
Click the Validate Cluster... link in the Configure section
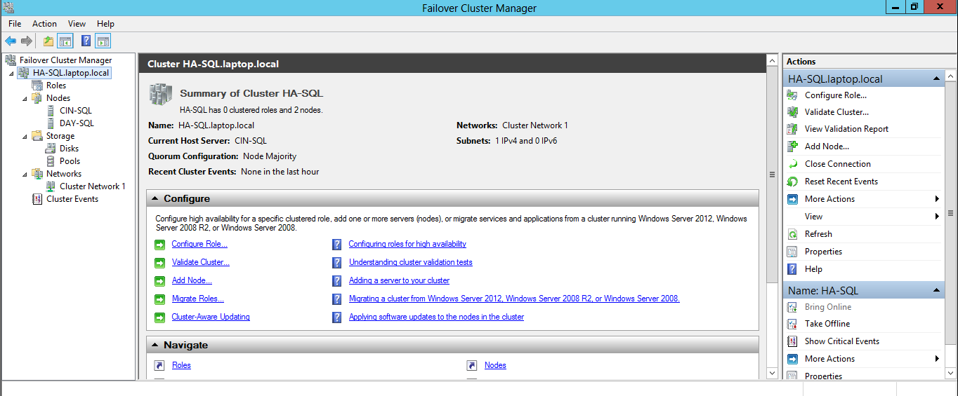[201, 262]
